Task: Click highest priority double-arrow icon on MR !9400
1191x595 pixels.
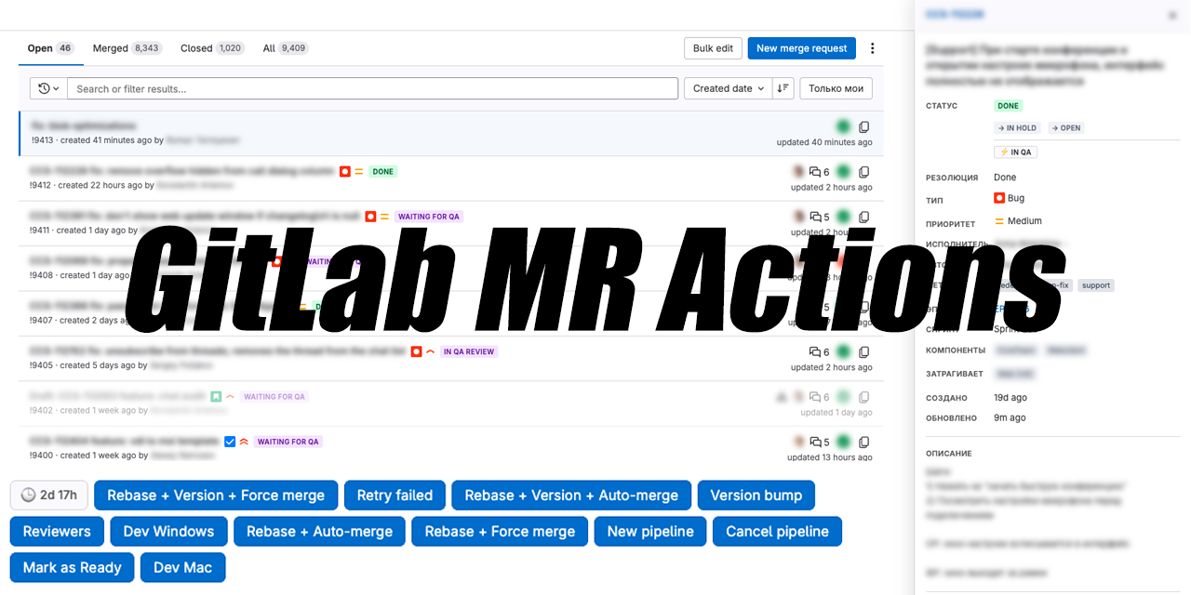Action: 244,442
